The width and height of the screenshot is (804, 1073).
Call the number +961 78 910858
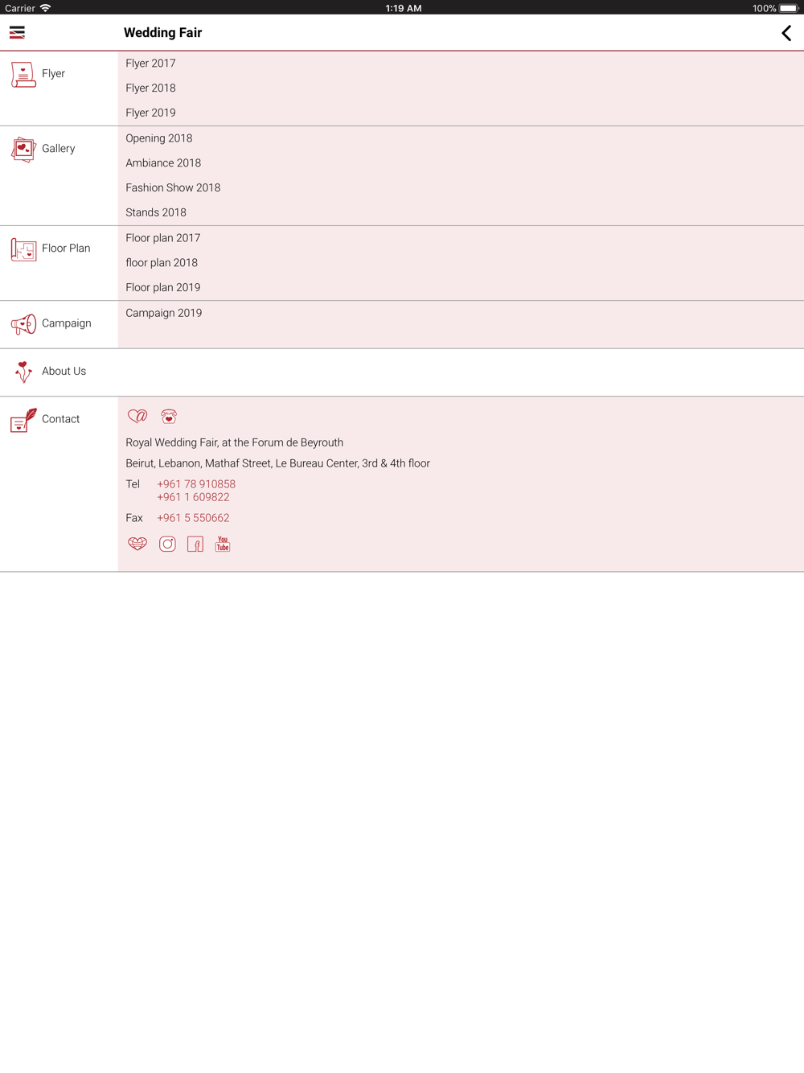[196, 484]
